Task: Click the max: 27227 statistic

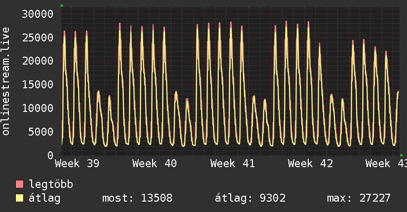Action: (x=359, y=198)
